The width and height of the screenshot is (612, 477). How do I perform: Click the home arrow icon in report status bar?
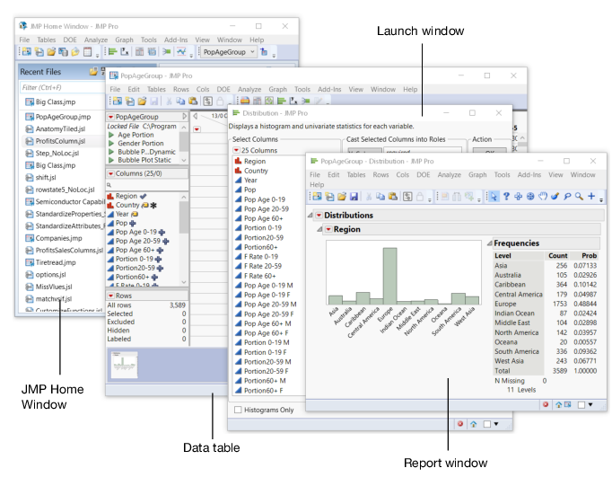[558, 405]
